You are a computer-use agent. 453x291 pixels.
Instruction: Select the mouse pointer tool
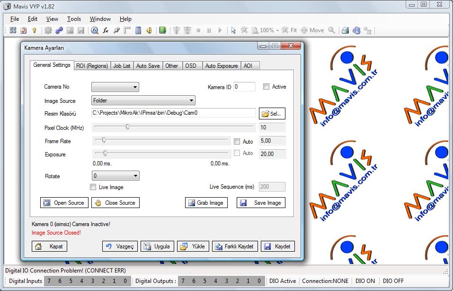[233, 30]
